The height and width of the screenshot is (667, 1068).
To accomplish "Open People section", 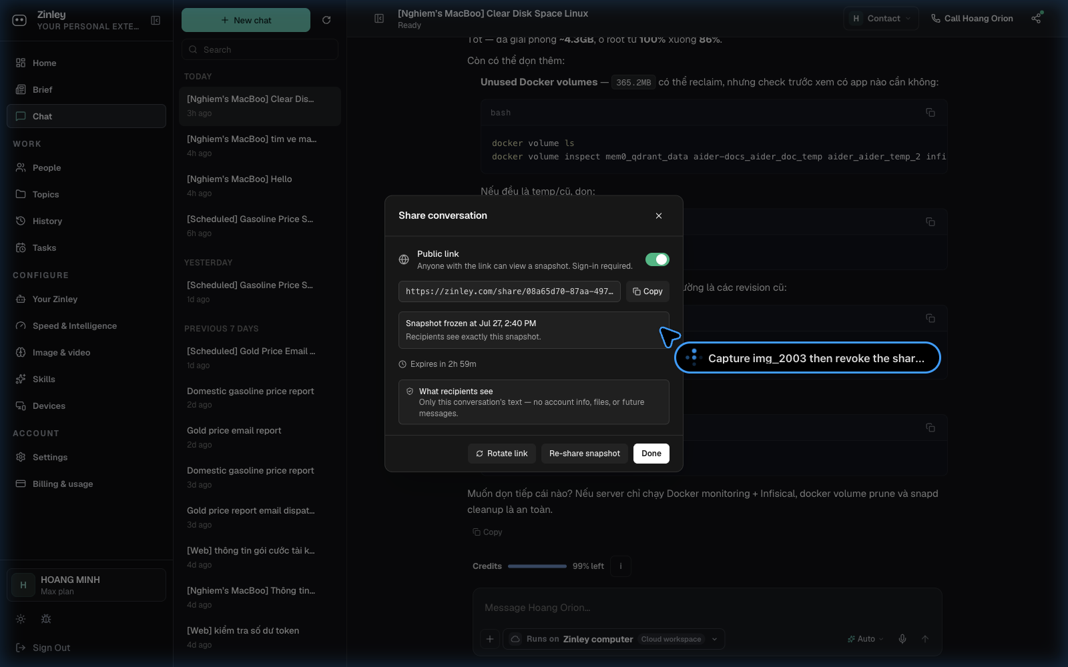I will (86, 167).
